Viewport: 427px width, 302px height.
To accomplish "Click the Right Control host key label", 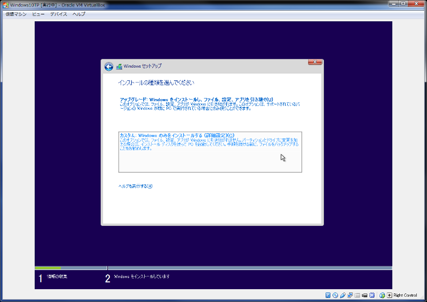I will click(405, 295).
